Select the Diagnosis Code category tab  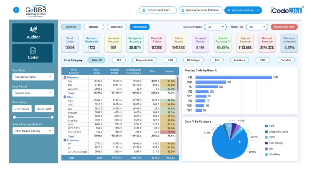(x=145, y=60)
